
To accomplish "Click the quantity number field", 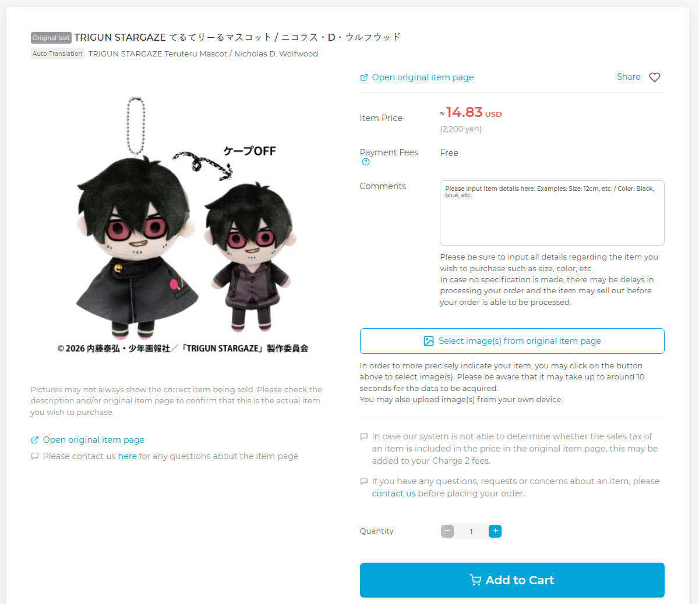I will click(x=471, y=531).
